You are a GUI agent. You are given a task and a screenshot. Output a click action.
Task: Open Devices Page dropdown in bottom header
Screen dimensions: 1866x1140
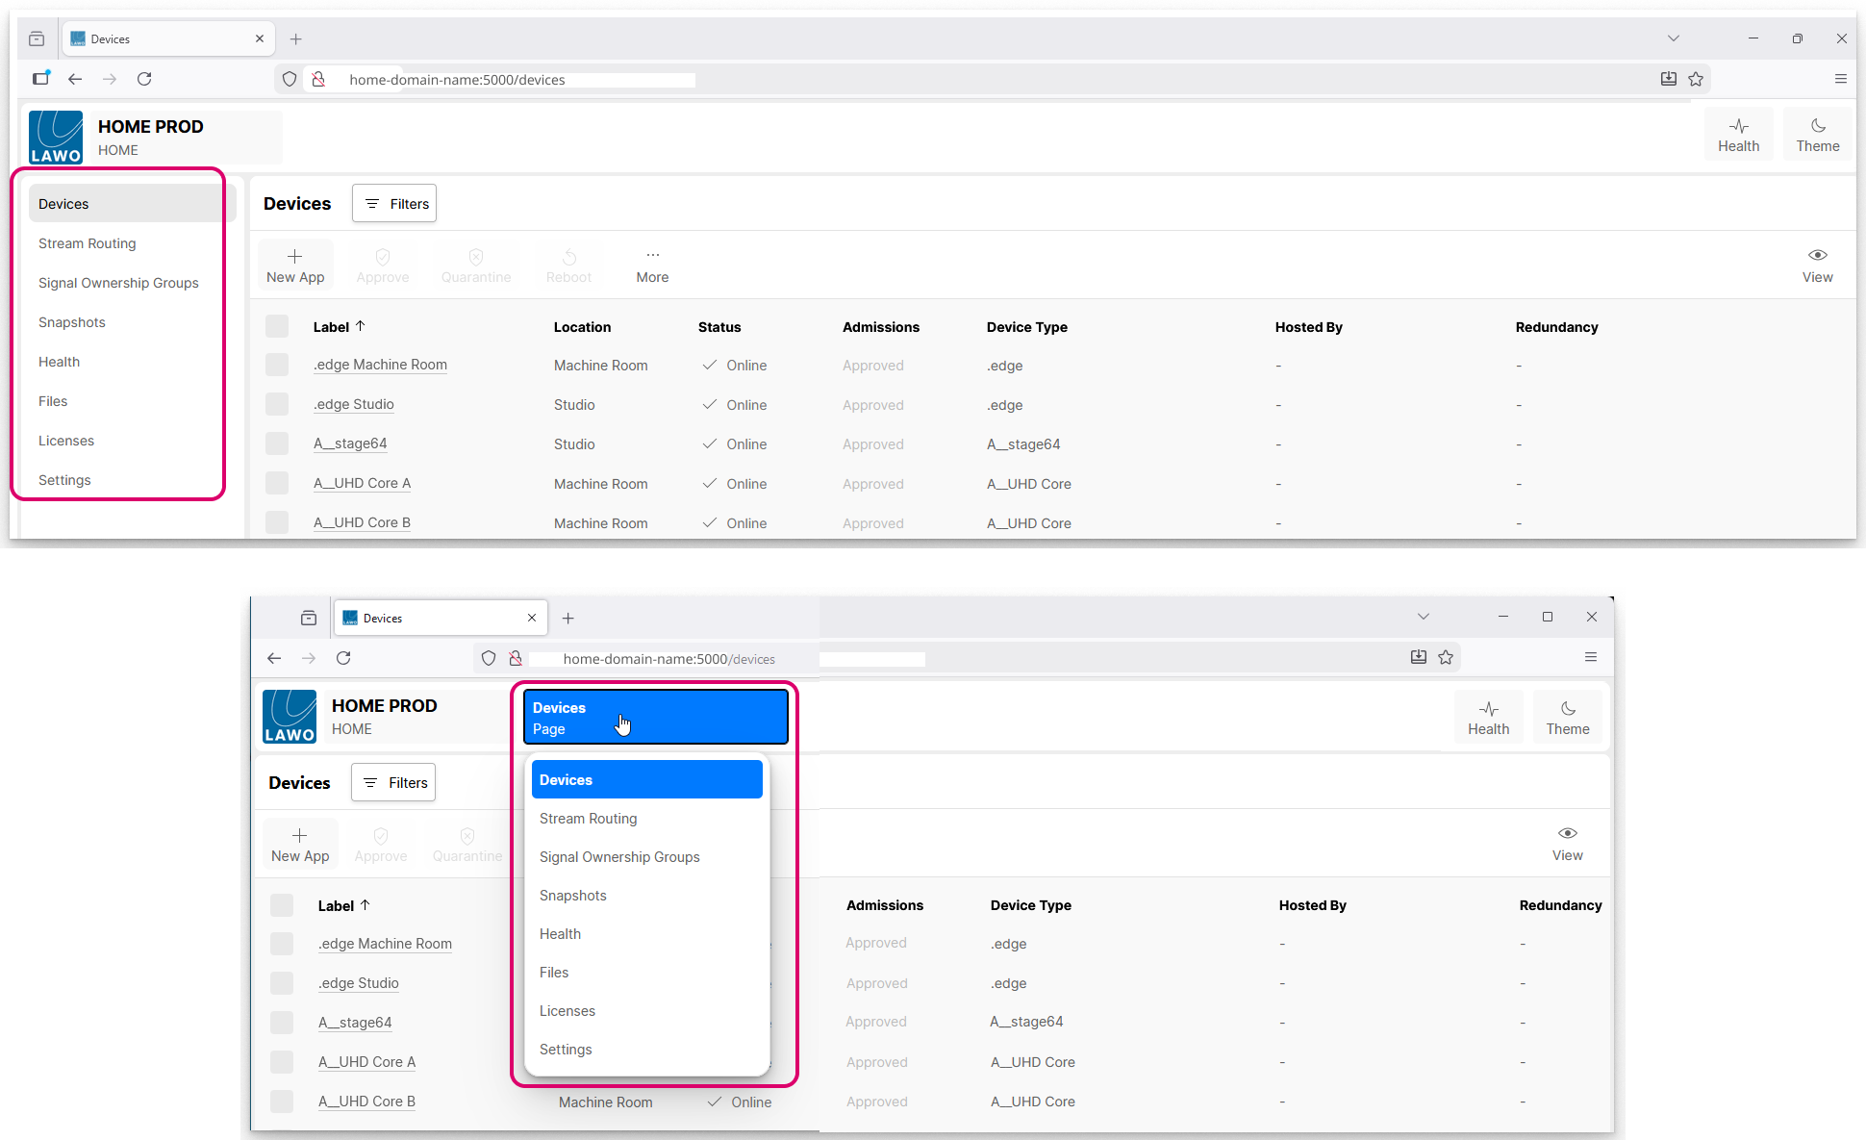[x=656, y=718]
